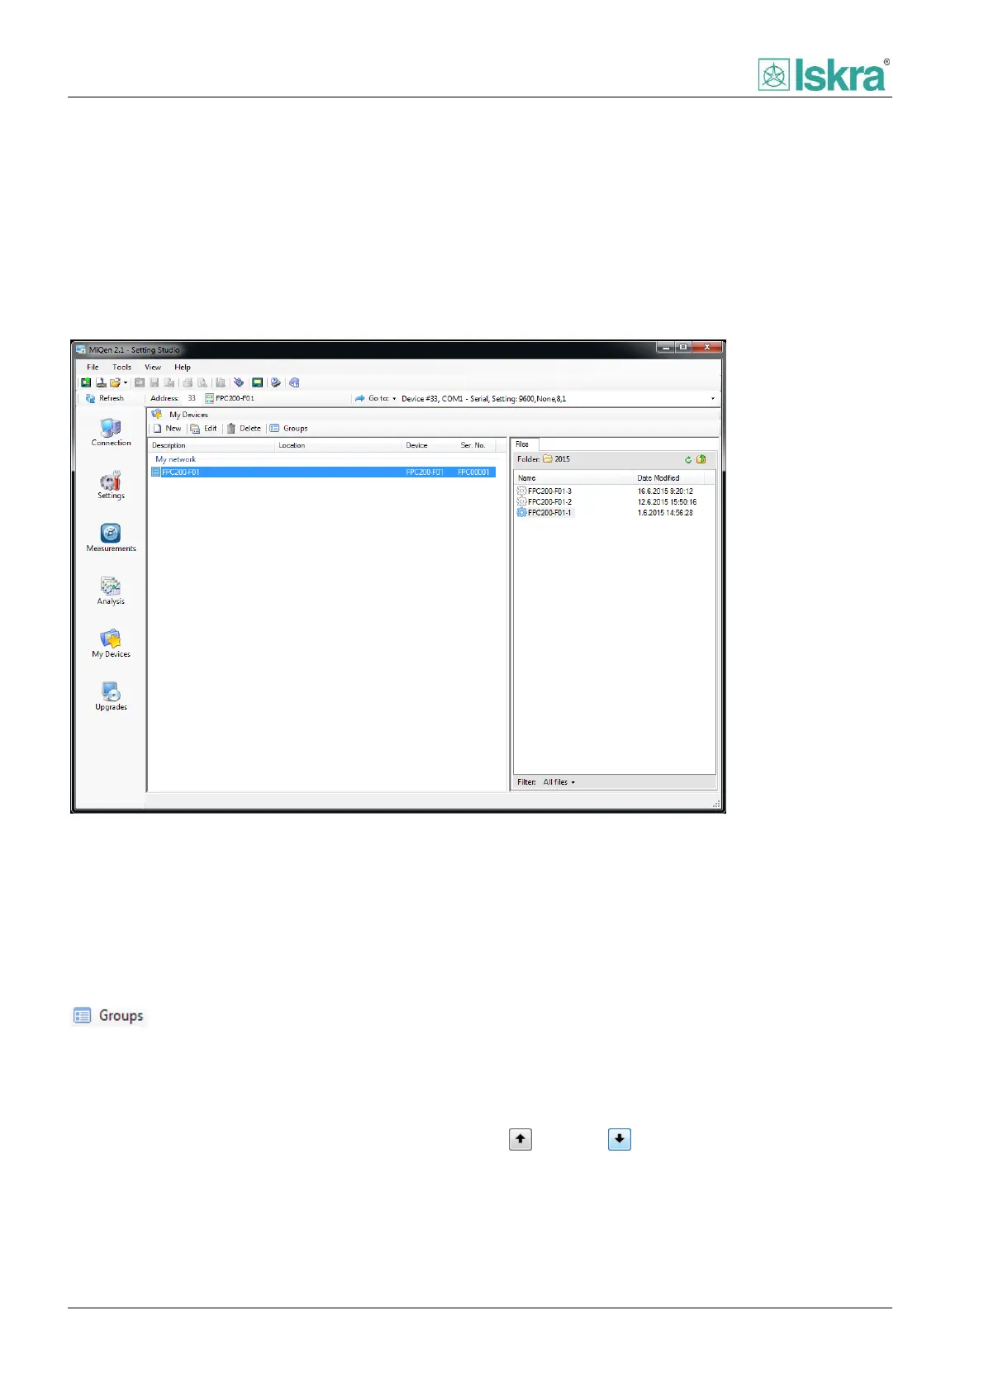Click the Delete device button

click(244, 429)
